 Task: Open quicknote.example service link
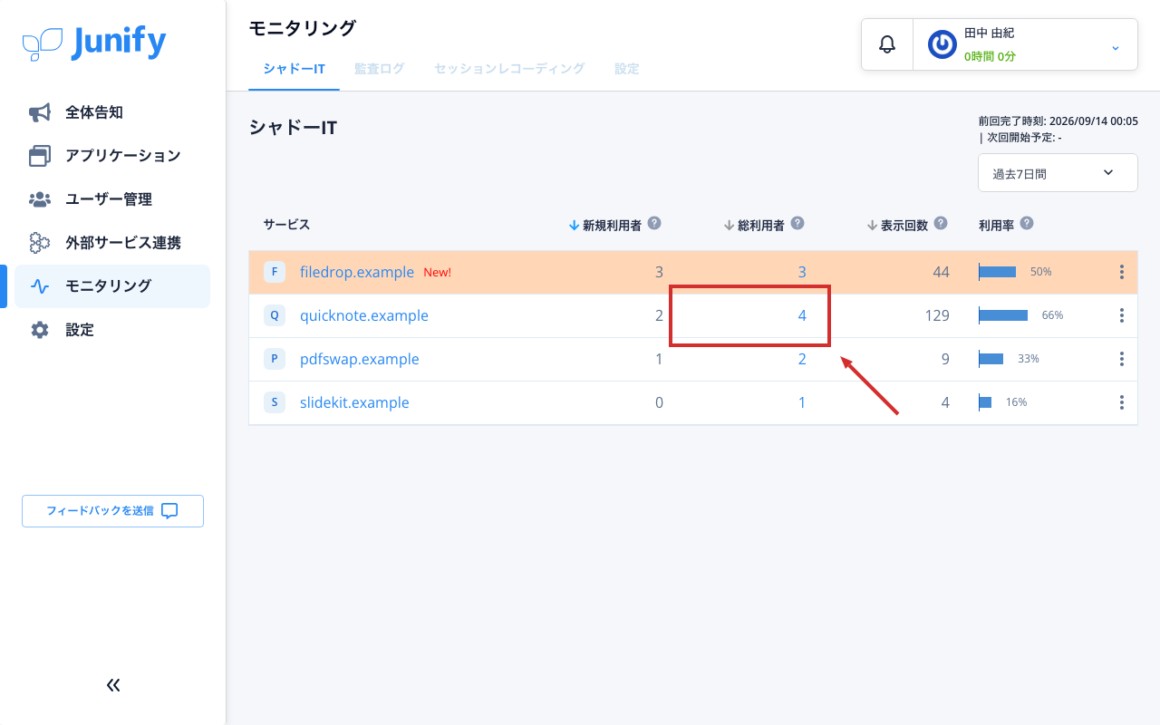point(364,315)
